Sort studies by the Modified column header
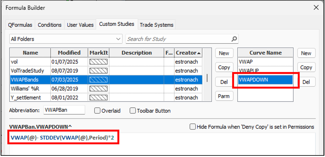Screen dimensions: 325x157 coord(69,53)
